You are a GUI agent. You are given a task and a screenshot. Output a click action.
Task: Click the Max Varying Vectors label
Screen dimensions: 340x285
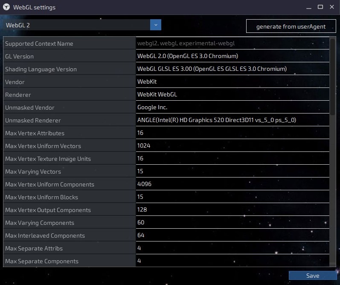point(33,172)
